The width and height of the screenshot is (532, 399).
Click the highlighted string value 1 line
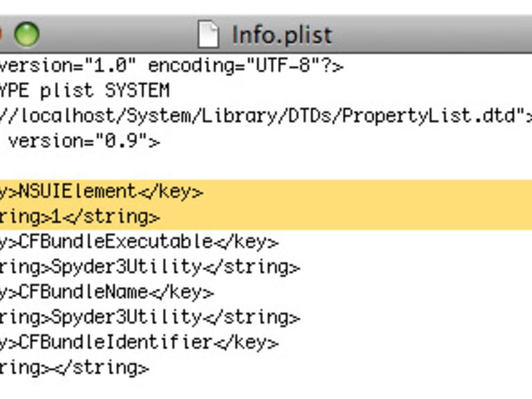point(266,217)
